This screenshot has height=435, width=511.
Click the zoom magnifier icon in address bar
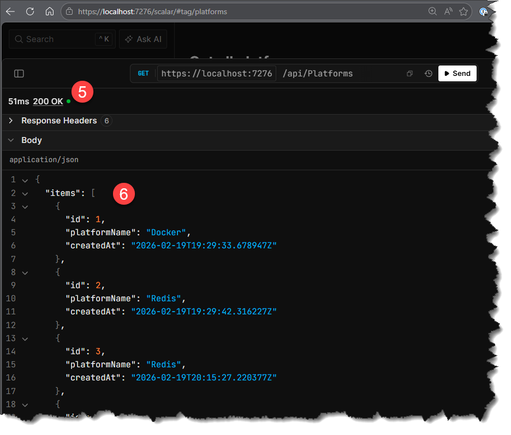point(432,11)
